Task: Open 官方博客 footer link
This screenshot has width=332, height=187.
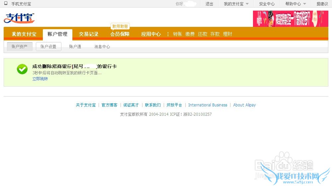Action: 109,105
